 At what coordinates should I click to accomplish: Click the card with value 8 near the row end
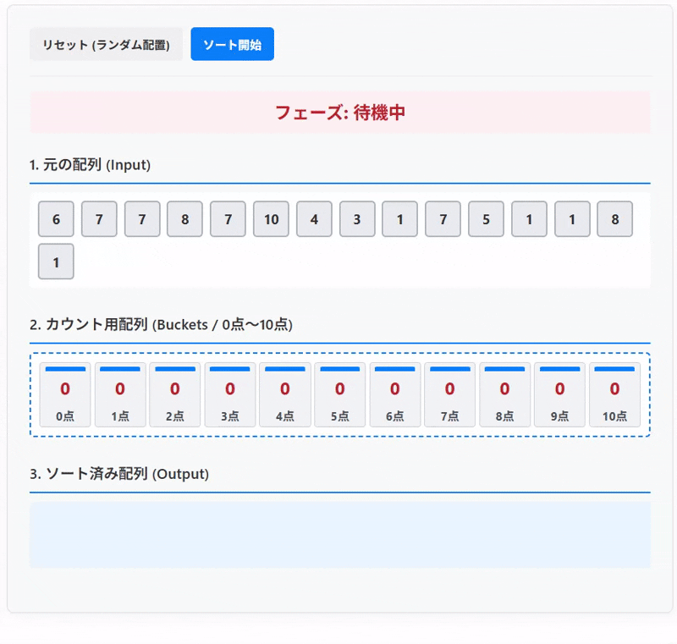pos(614,219)
